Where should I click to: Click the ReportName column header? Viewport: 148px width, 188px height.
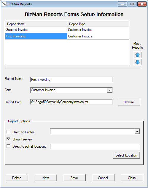point(36,24)
